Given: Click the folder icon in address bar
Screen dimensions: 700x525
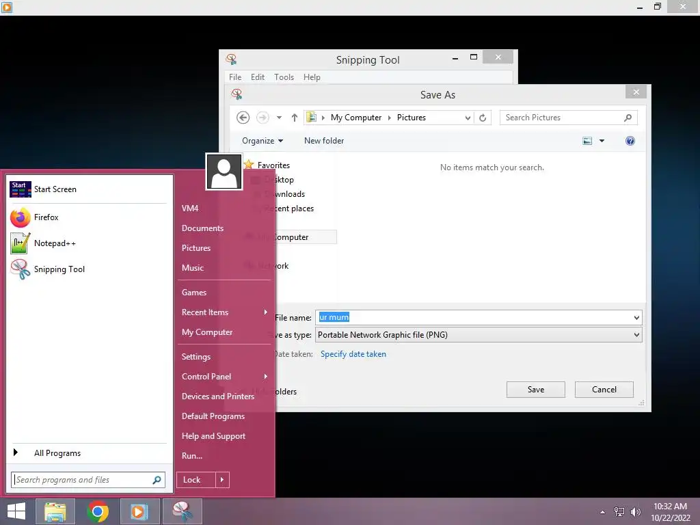Looking at the screenshot, I should [x=312, y=118].
